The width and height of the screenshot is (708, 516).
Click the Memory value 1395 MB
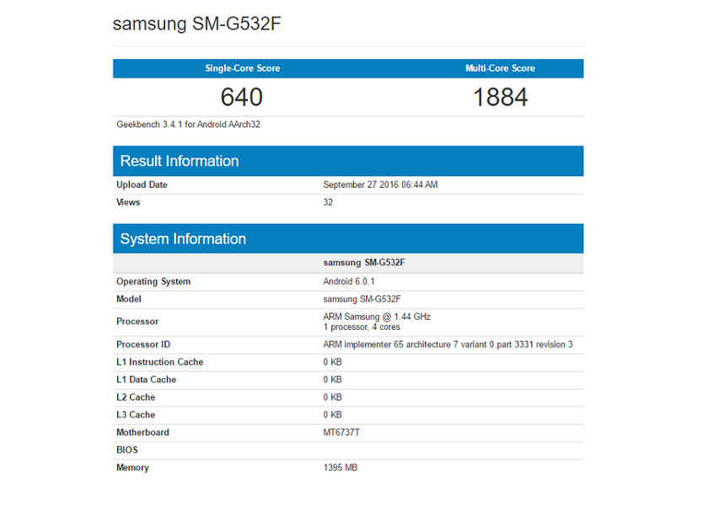[340, 468]
